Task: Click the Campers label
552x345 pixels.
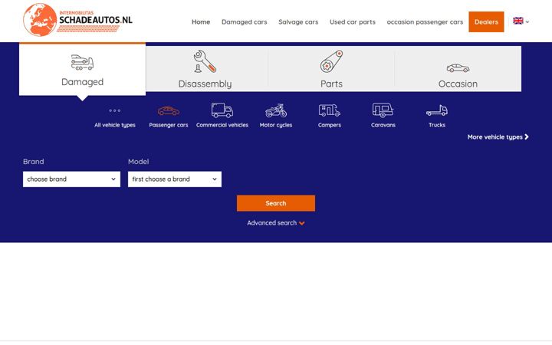Action: point(330,125)
